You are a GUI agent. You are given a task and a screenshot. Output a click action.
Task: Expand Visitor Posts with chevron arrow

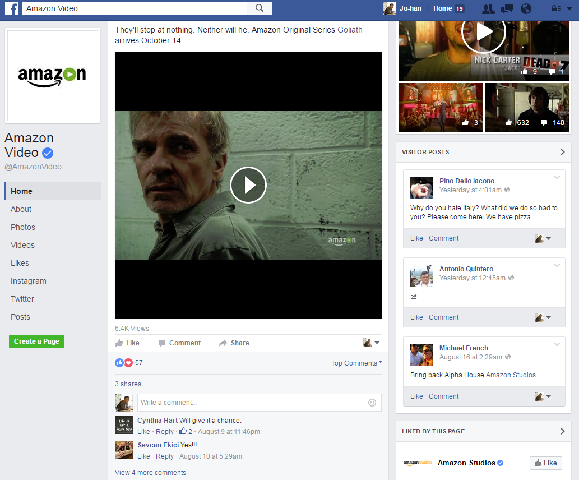pyautogui.click(x=562, y=152)
